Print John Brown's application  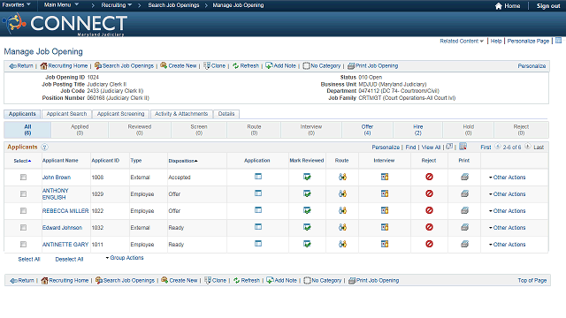(x=464, y=177)
